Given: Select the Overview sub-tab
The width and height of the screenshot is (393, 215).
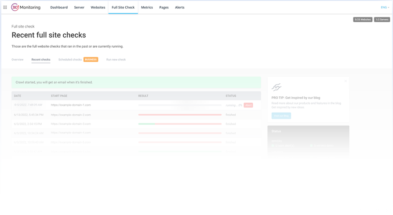Looking at the screenshot, I should [18, 60].
